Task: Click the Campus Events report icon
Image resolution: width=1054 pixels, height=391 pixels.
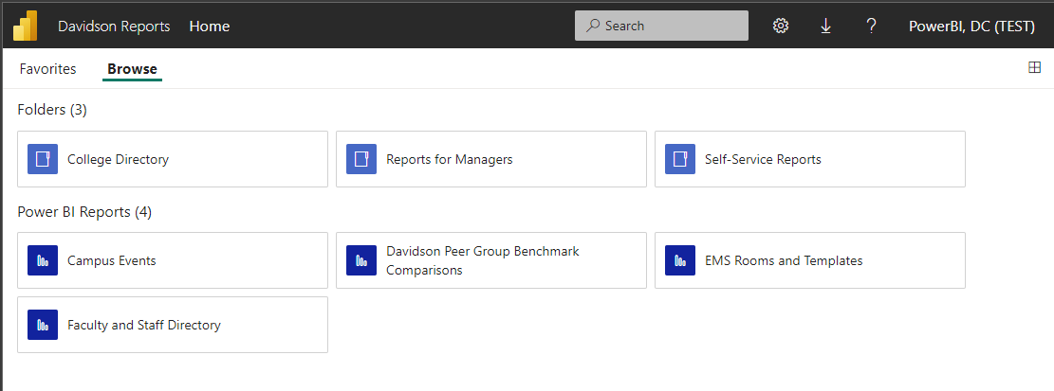Action: 43,260
